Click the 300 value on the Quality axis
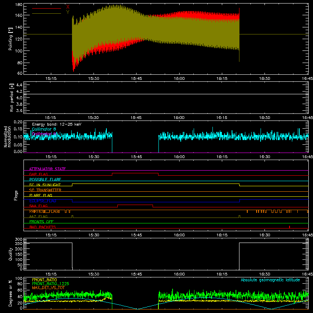The image size is (313, 313). pos(18,239)
